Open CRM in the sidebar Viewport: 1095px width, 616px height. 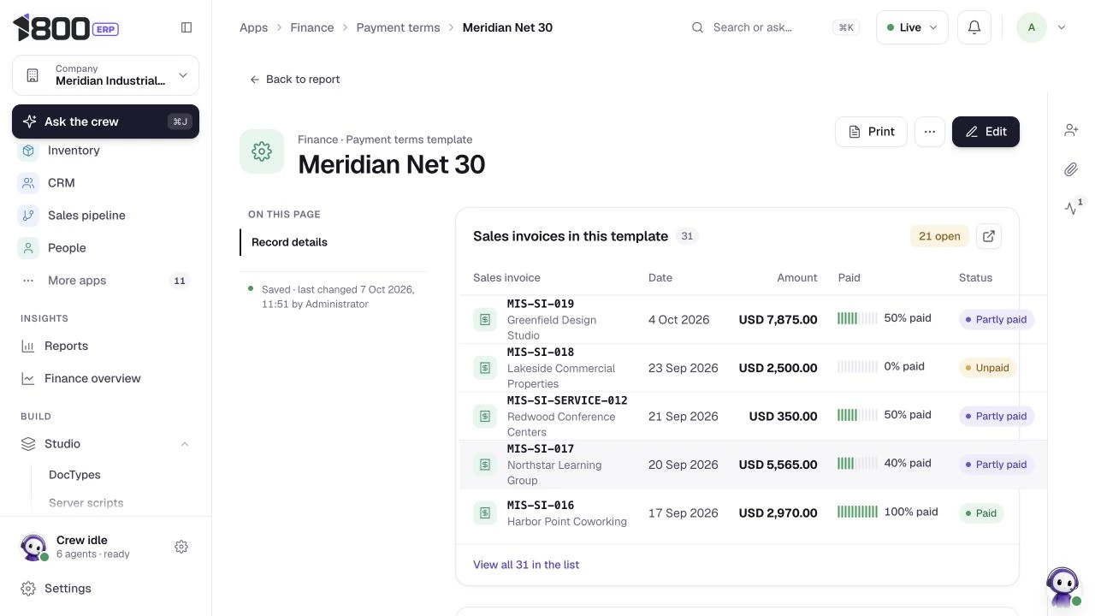pos(105,183)
